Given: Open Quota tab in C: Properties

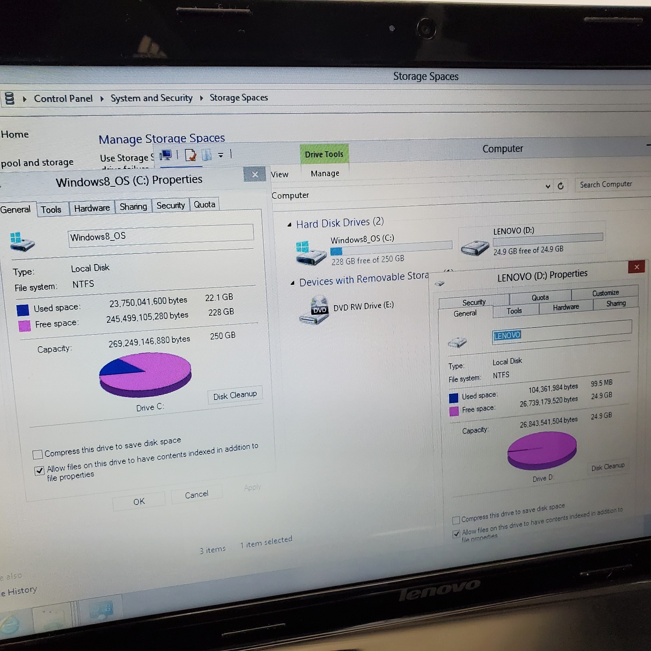Looking at the screenshot, I should pos(204,204).
